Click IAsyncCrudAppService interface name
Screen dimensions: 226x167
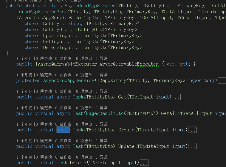click(44, 18)
